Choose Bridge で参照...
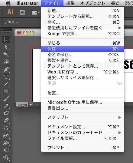Screen dimensions: 133x163 click(83, 34)
